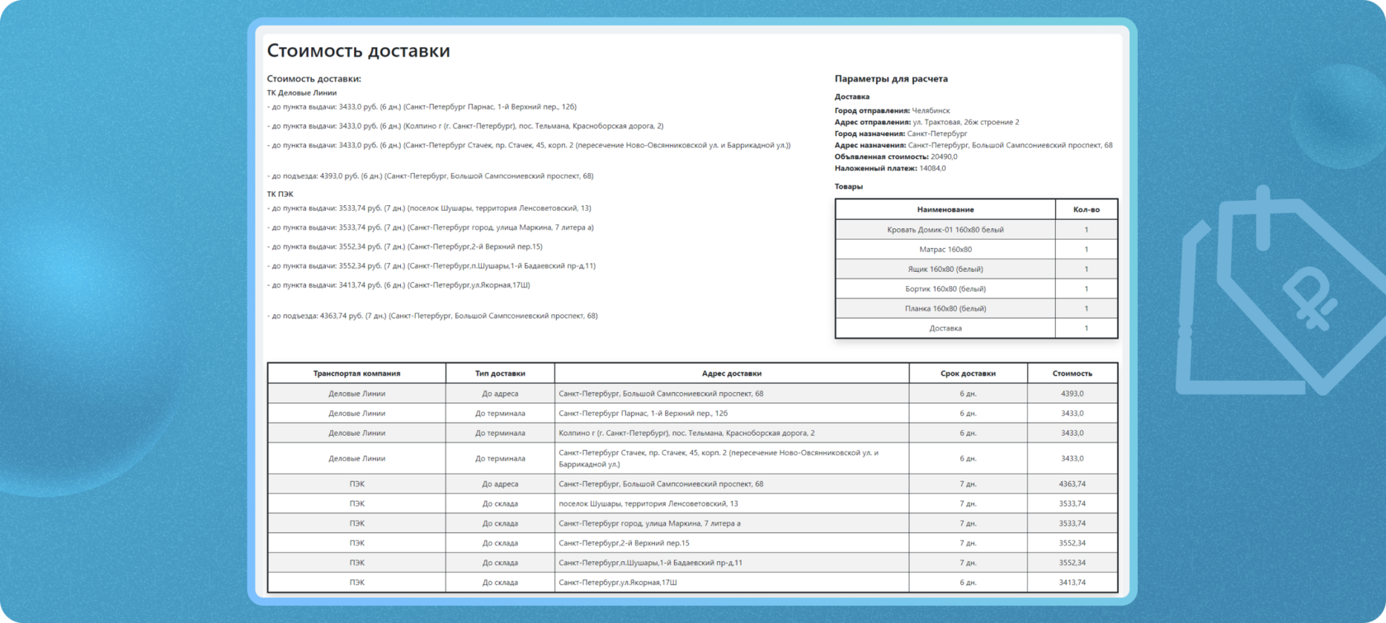Select the "ТК Деловые Линии" subheading
This screenshot has height=623, width=1386.
pos(302,93)
